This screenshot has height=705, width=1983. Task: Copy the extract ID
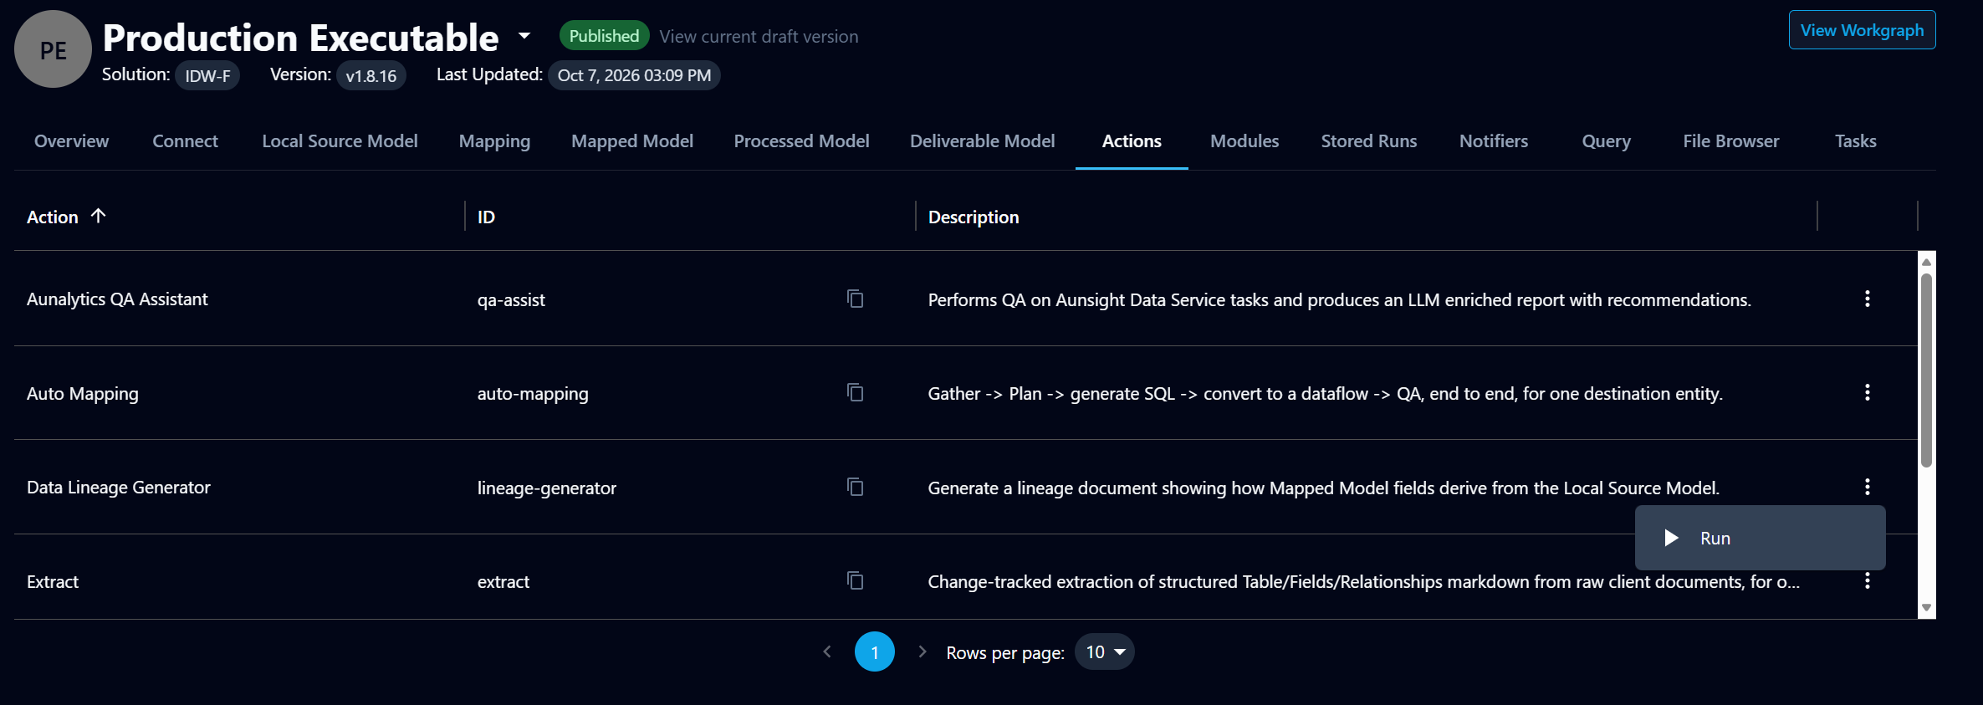pyautogui.click(x=855, y=580)
